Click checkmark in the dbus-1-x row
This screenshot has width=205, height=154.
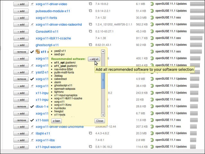pos(32,107)
